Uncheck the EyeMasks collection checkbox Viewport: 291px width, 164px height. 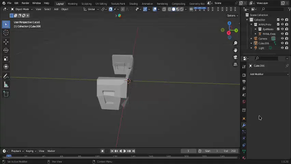278,29
